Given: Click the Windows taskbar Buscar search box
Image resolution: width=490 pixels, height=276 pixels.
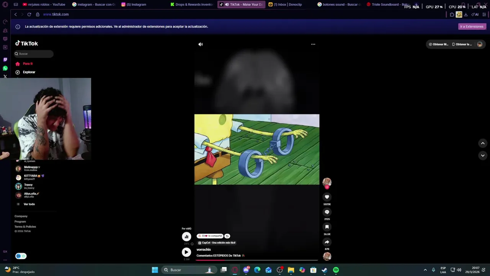Looking at the screenshot, I should [188, 270].
